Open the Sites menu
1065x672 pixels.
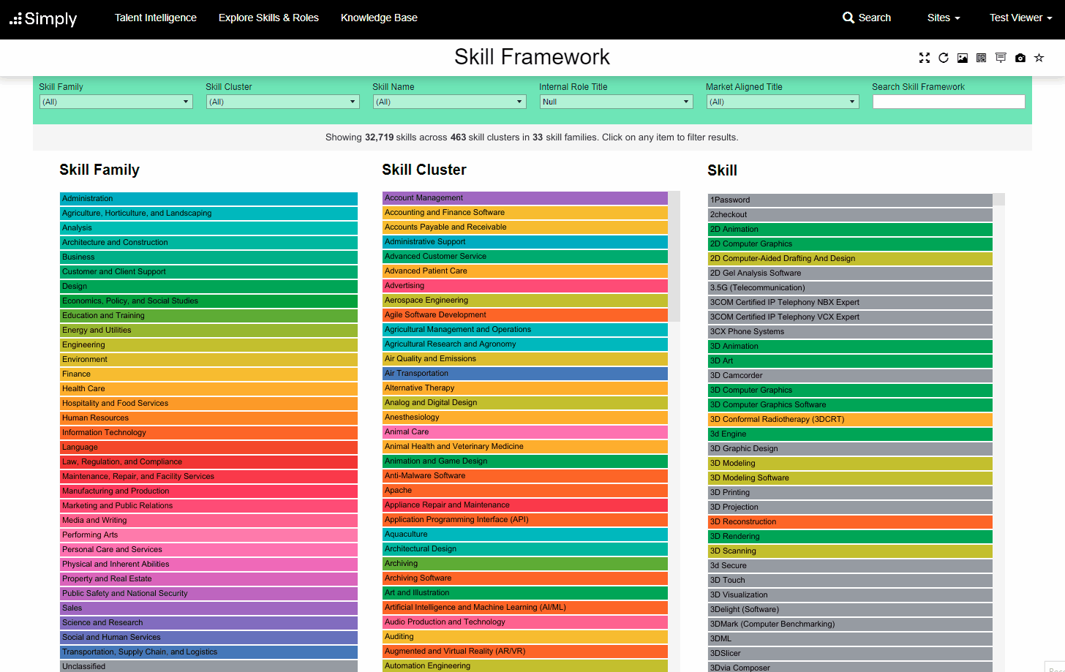[x=943, y=18]
